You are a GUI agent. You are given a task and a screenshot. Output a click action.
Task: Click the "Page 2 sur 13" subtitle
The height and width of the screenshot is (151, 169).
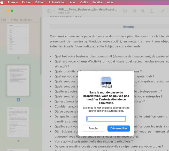pyautogui.click(x=66, y=13)
